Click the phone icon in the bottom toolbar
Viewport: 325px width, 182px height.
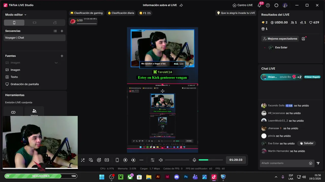117,160
